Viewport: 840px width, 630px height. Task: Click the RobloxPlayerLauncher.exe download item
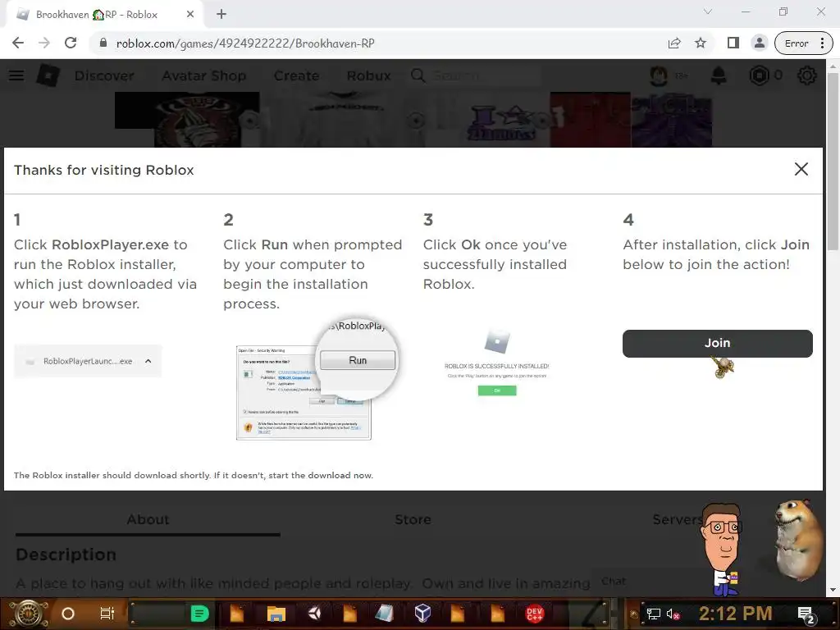pyautogui.click(x=88, y=361)
